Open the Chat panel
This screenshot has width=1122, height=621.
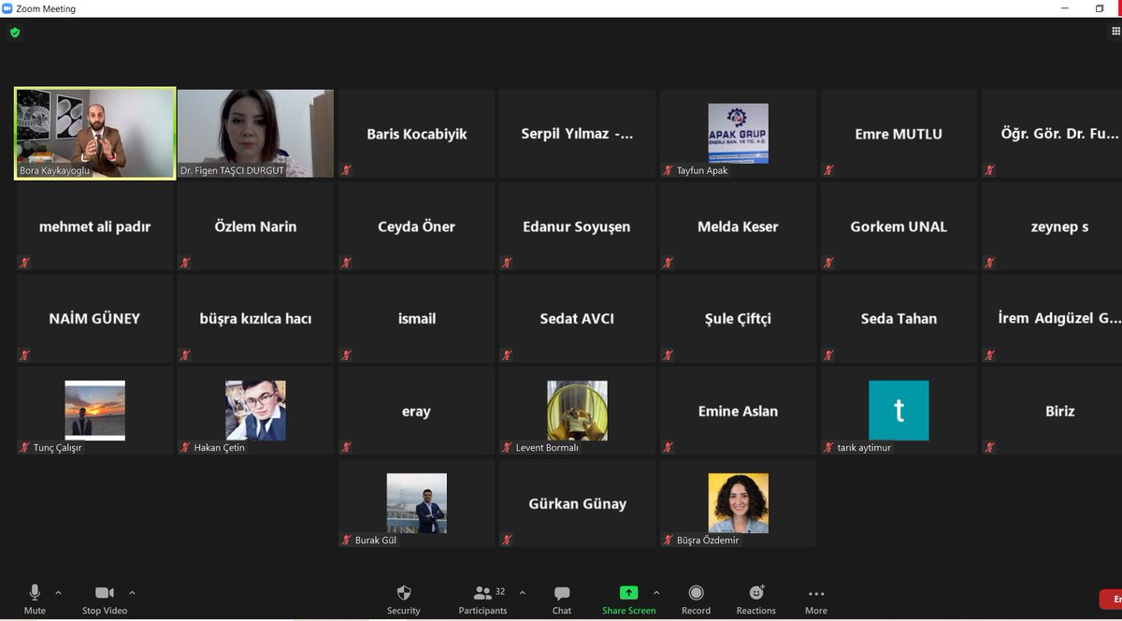tap(562, 599)
